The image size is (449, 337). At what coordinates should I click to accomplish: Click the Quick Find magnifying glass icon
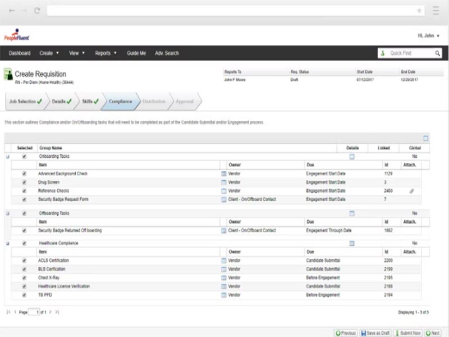(x=438, y=52)
